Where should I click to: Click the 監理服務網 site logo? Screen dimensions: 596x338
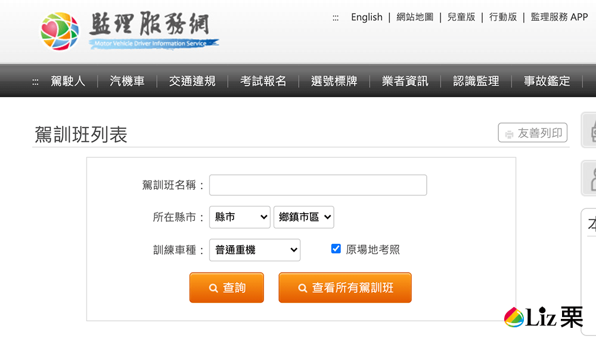(x=129, y=31)
